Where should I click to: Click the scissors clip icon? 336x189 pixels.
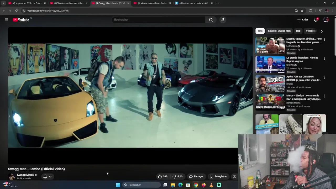pos(235,176)
